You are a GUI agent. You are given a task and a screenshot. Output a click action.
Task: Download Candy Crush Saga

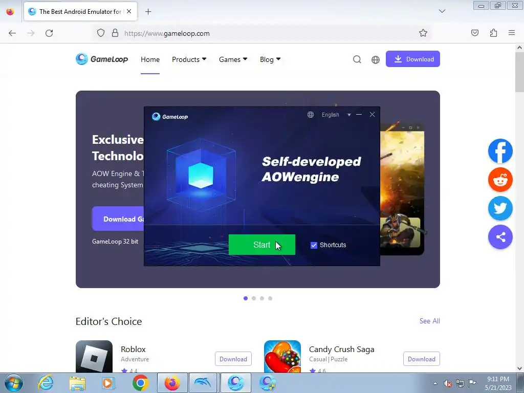click(x=422, y=359)
